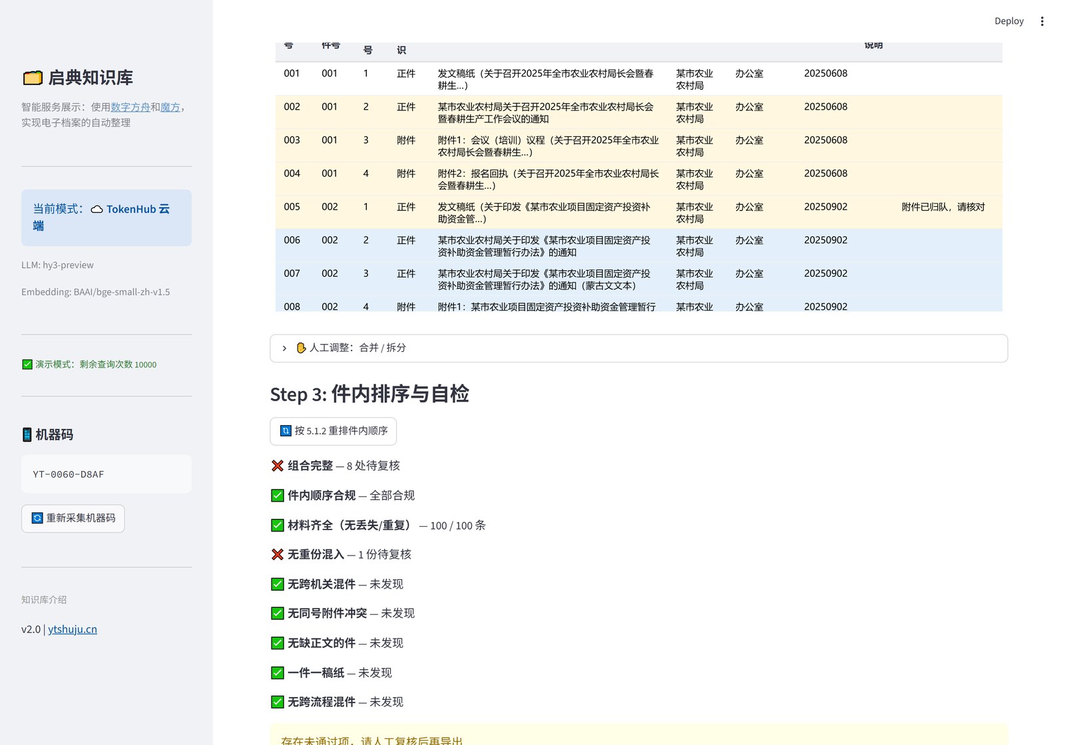Open the ytshuju.cn link

(73, 629)
